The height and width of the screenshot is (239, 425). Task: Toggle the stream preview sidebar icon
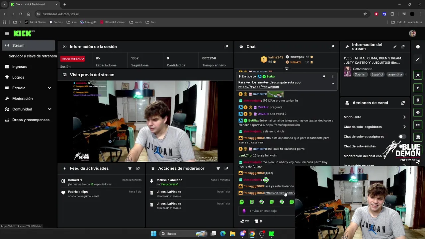[418, 75]
